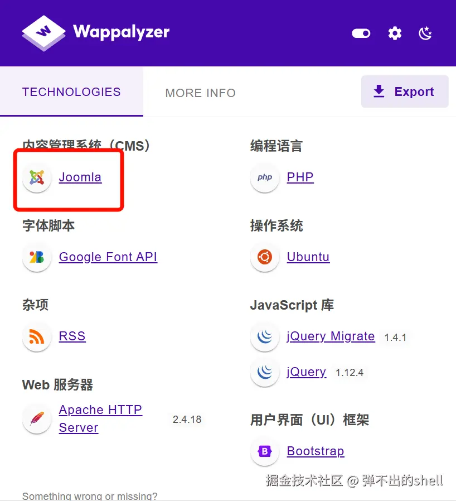Click the 编程语言 category heading
The height and width of the screenshot is (501, 456).
pos(276,146)
